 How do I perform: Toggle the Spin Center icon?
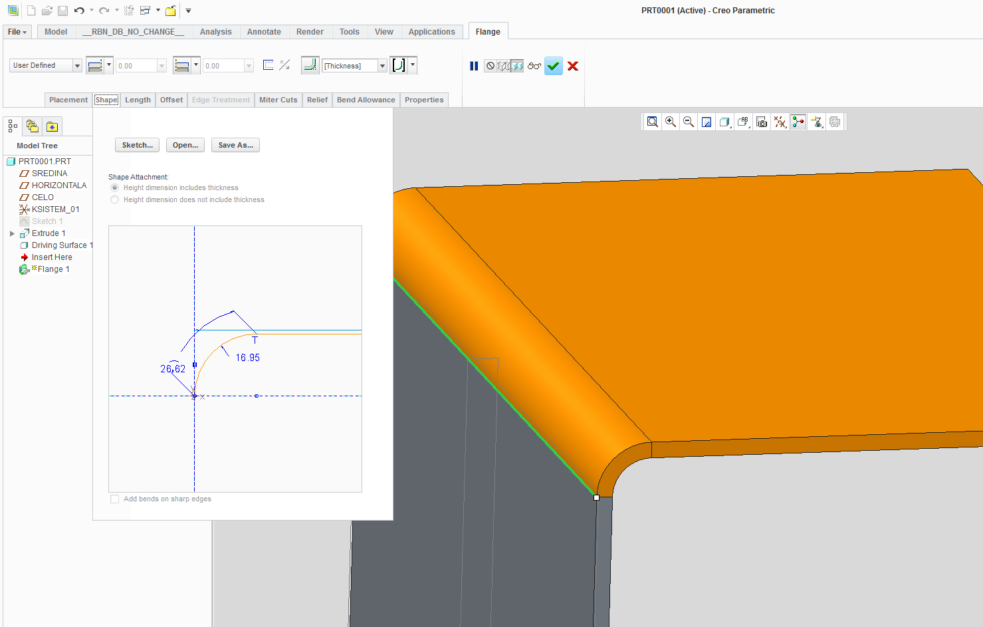(798, 122)
